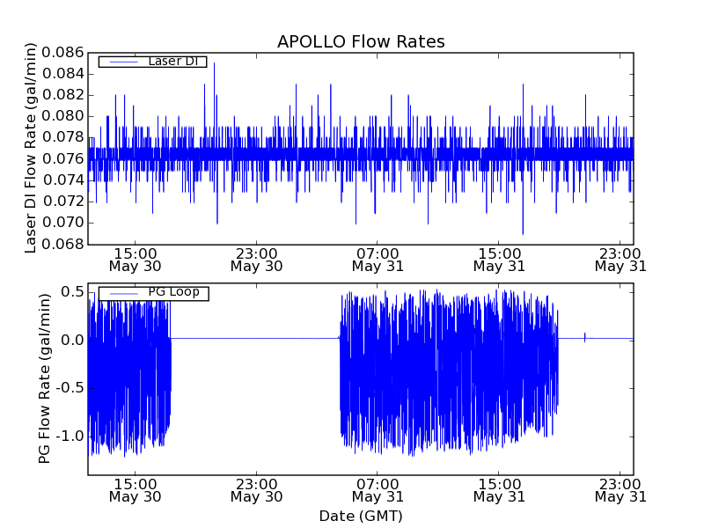Image resolution: width=704 pixels, height=528 pixels.
Task: Select the Laser DI legend label
Action: (x=176, y=62)
